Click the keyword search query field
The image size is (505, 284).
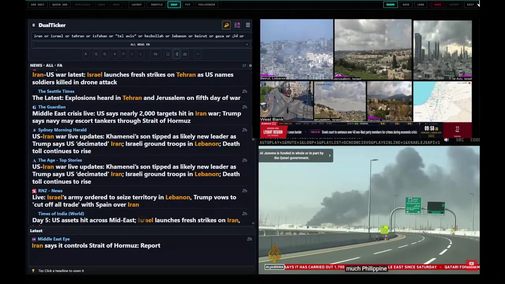141,36
